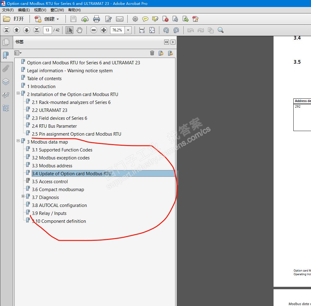Select bookmark 3.3 Modbus address
Viewport: 311px width, 306px height.
pyautogui.click(x=52, y=166)
